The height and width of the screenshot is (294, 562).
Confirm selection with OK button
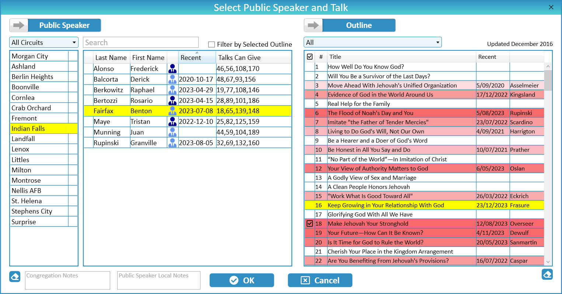(242, 280)
